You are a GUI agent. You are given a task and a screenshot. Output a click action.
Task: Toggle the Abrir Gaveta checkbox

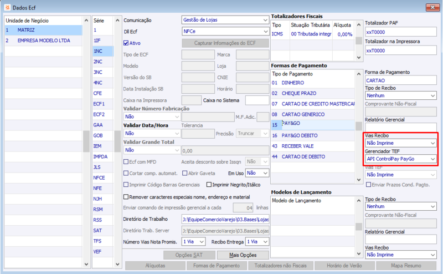[x=185, y=173]
